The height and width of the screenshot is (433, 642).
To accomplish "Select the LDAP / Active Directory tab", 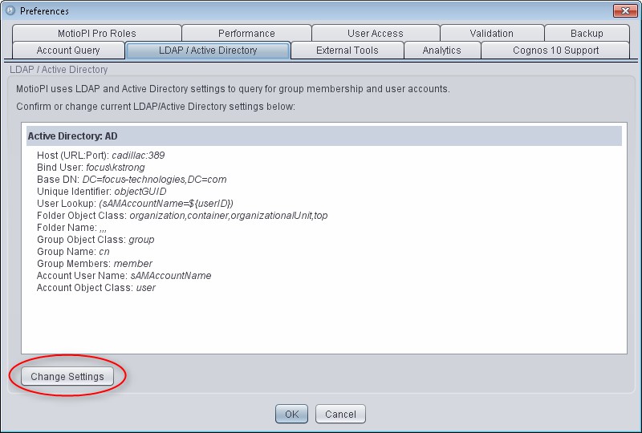I will (208, 51).
